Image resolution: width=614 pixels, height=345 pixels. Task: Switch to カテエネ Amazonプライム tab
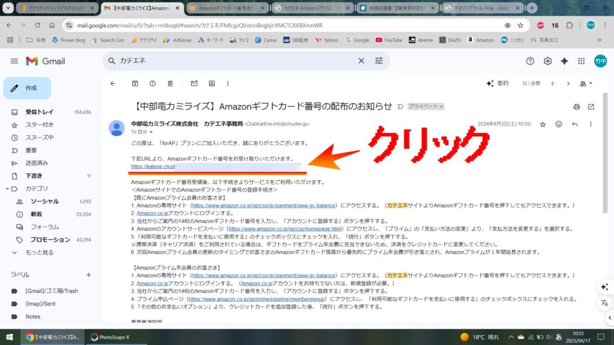[312, 8]
